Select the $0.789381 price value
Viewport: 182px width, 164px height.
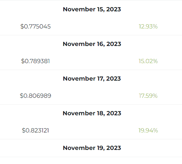(36, 61)
